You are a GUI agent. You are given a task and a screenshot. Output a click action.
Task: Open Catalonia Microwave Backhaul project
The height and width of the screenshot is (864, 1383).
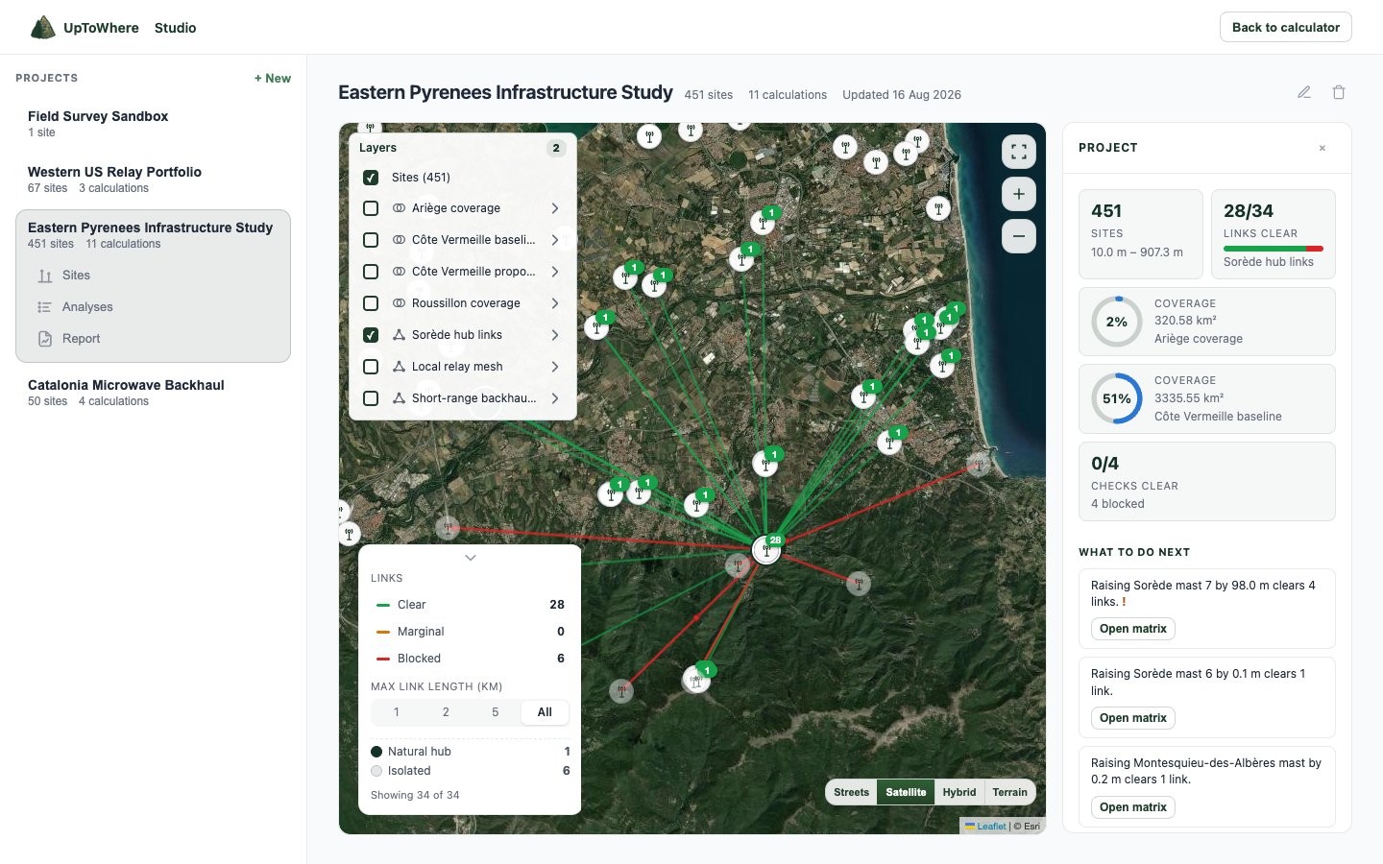coord(153,393)
